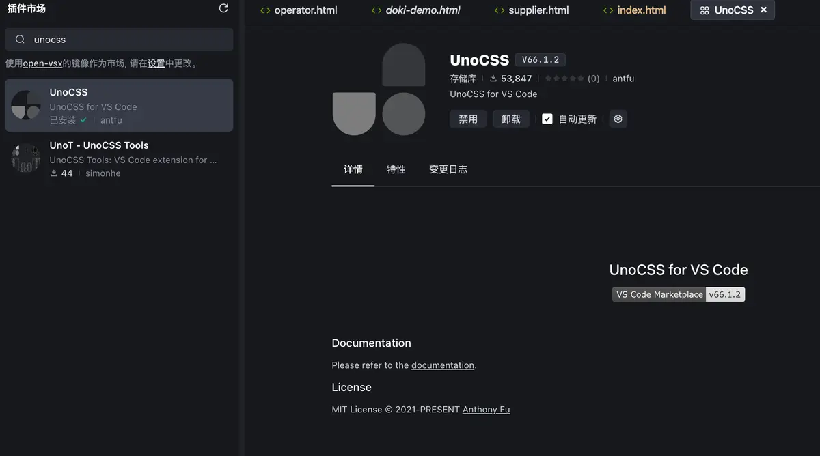
Task: Click the download count icon next to 53,847
Action: (493, 78)
